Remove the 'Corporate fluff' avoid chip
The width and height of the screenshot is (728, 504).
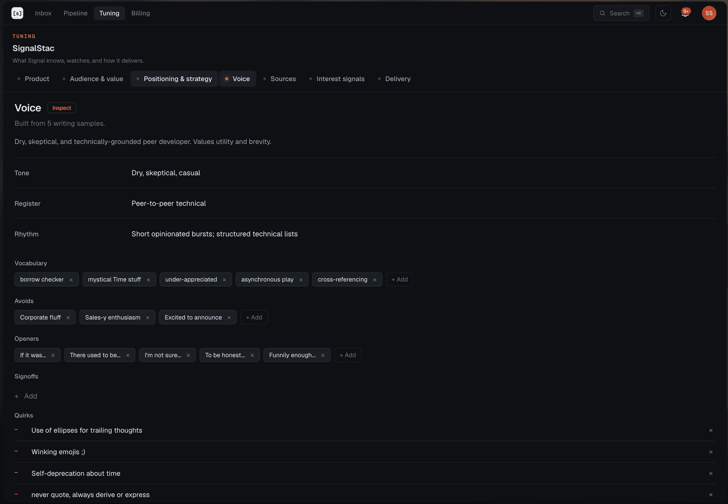[x=68, y=318]
